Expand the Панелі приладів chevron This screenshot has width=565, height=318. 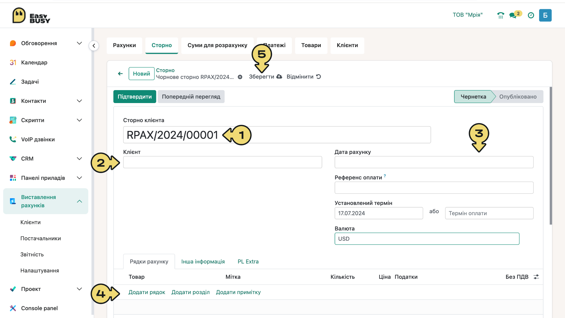[x=79, y=178]
